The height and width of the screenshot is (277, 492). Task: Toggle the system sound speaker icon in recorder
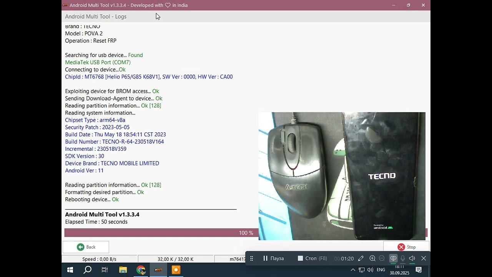pos(412,259)
